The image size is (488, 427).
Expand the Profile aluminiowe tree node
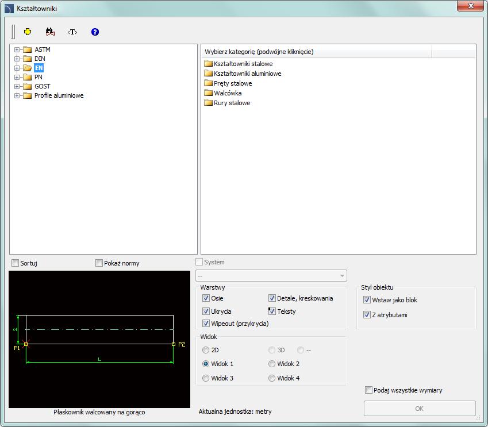tap(17, 95)
